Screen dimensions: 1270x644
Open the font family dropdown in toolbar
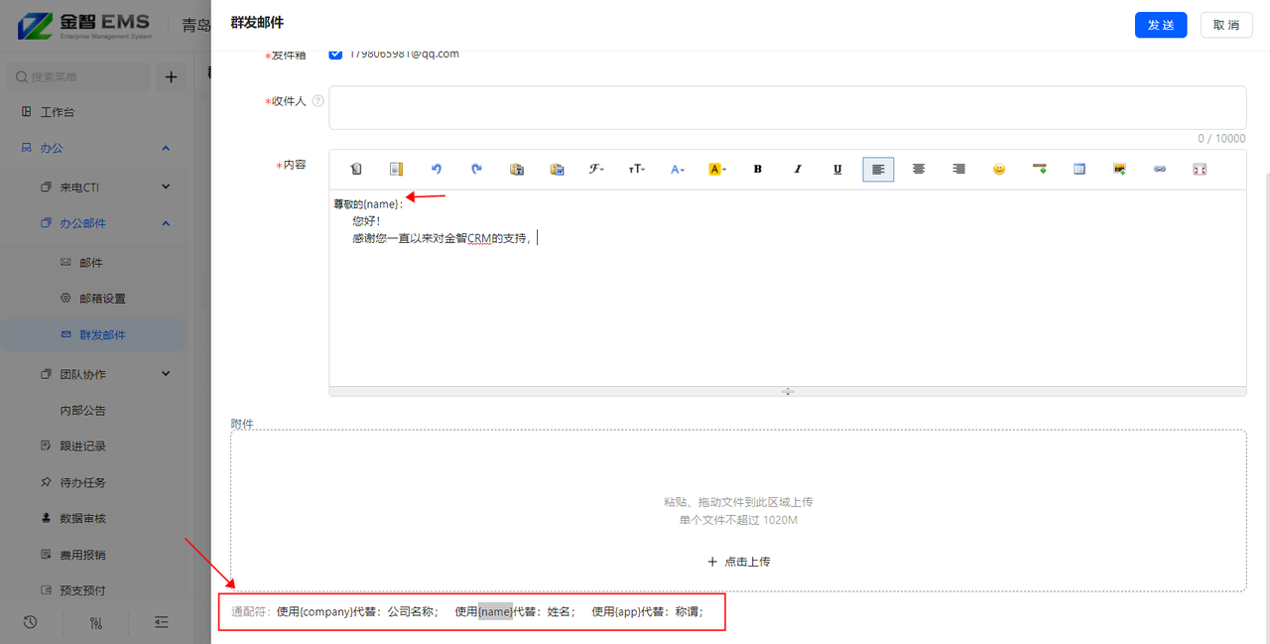pyautogui.click(x=596, y=170)
